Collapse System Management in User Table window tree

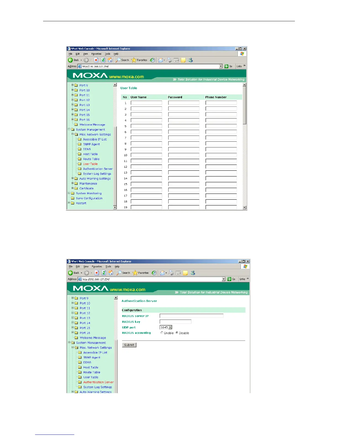point(69,129)
